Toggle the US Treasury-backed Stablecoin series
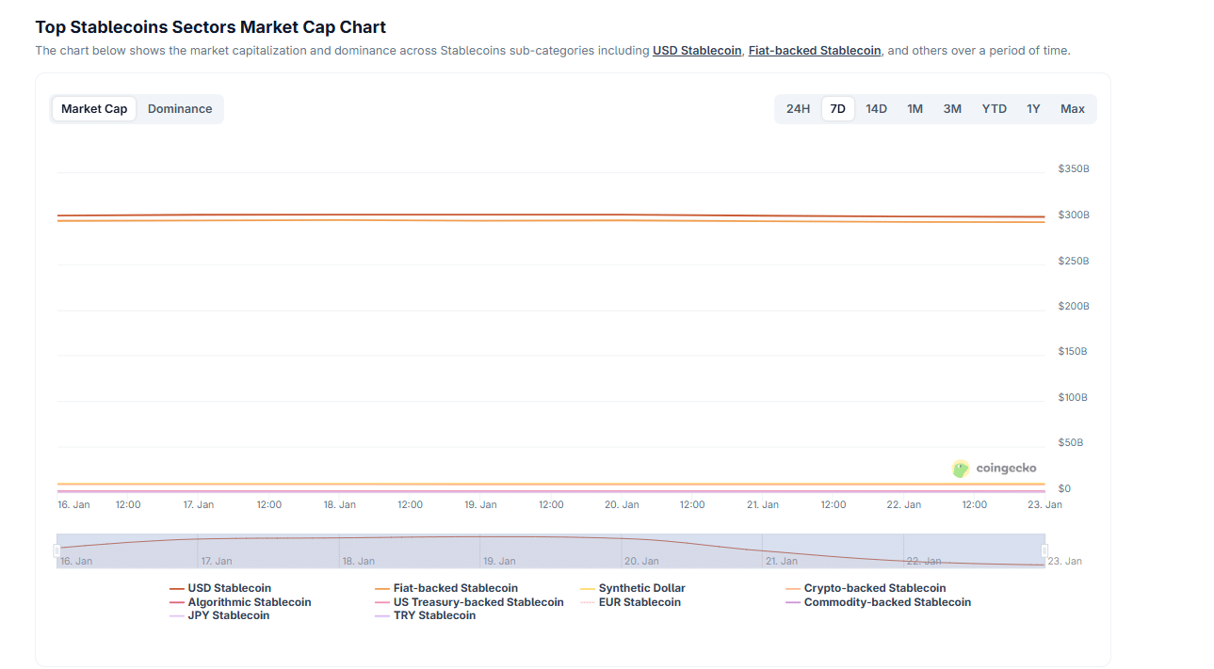 coord(478,601)
